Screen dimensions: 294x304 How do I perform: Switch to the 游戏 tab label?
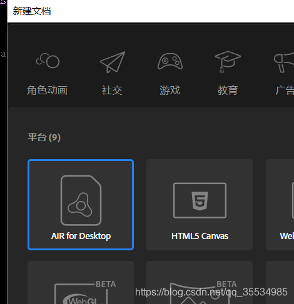pyautogui.click(x=170, y=91)
